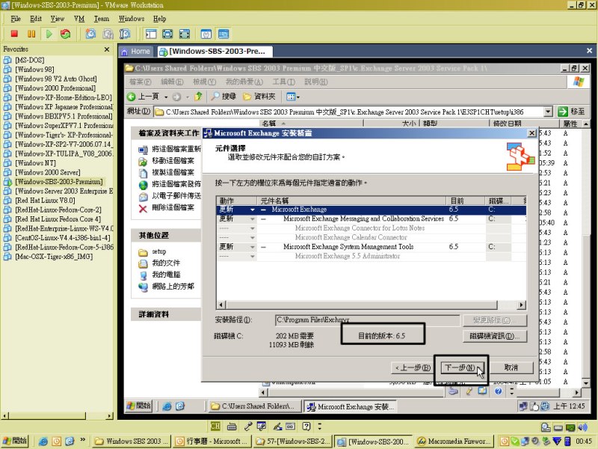The width and height of the screenshot is (598, 449).
Task: Click the install path input field
Action: (x=367, y=320)
